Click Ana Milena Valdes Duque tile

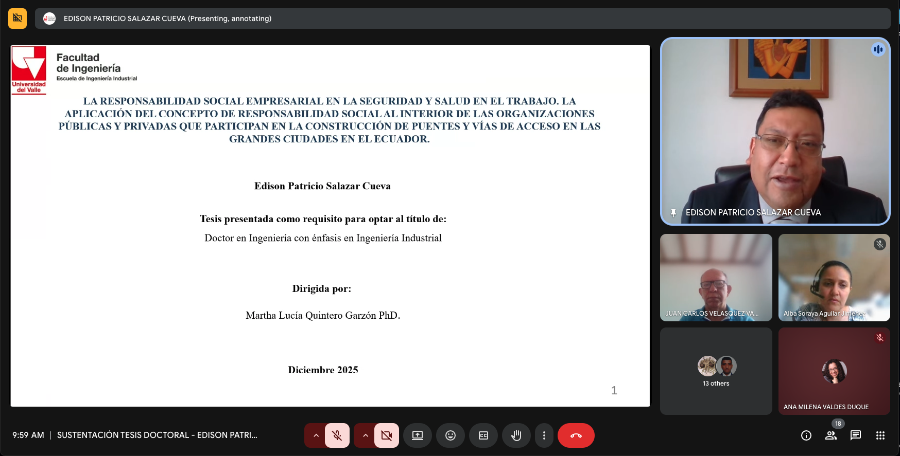tap(834, 371)
